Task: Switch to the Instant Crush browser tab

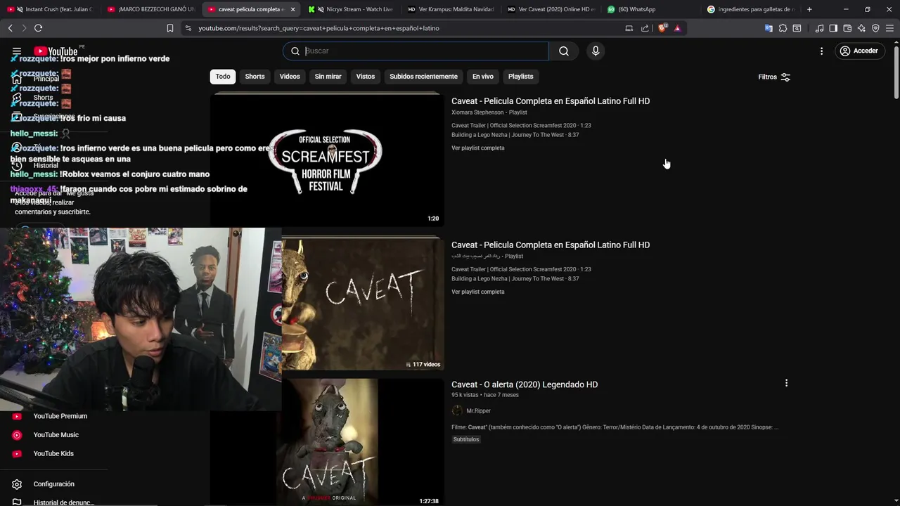Action: point(49,9)
